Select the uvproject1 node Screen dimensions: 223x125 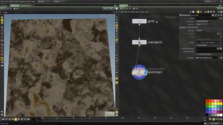[139, 42]
